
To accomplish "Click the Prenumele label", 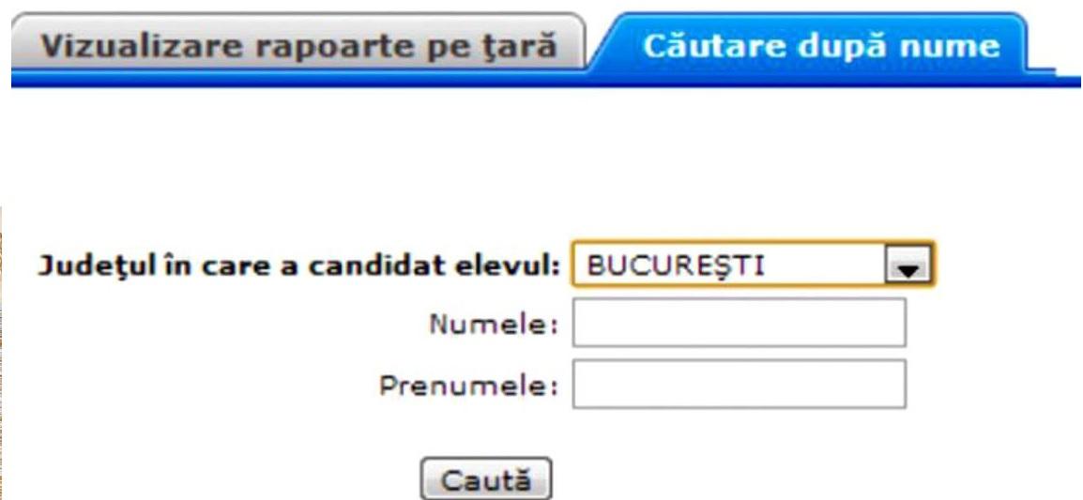I will 469,385.
